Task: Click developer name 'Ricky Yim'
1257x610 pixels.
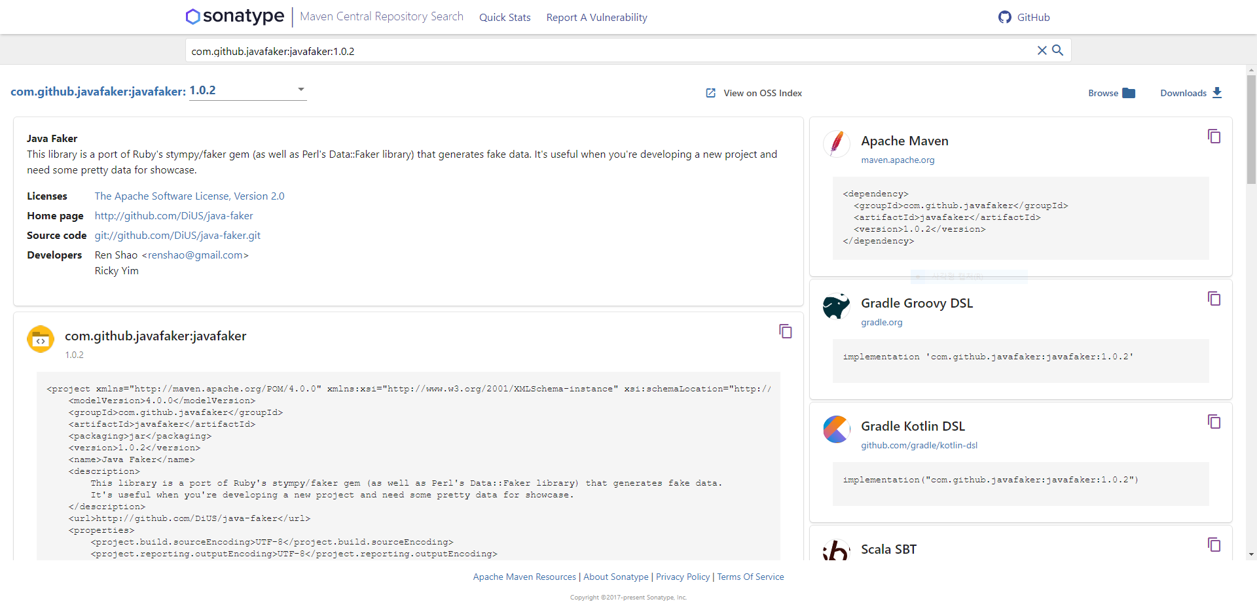Action: coord(117,271)
